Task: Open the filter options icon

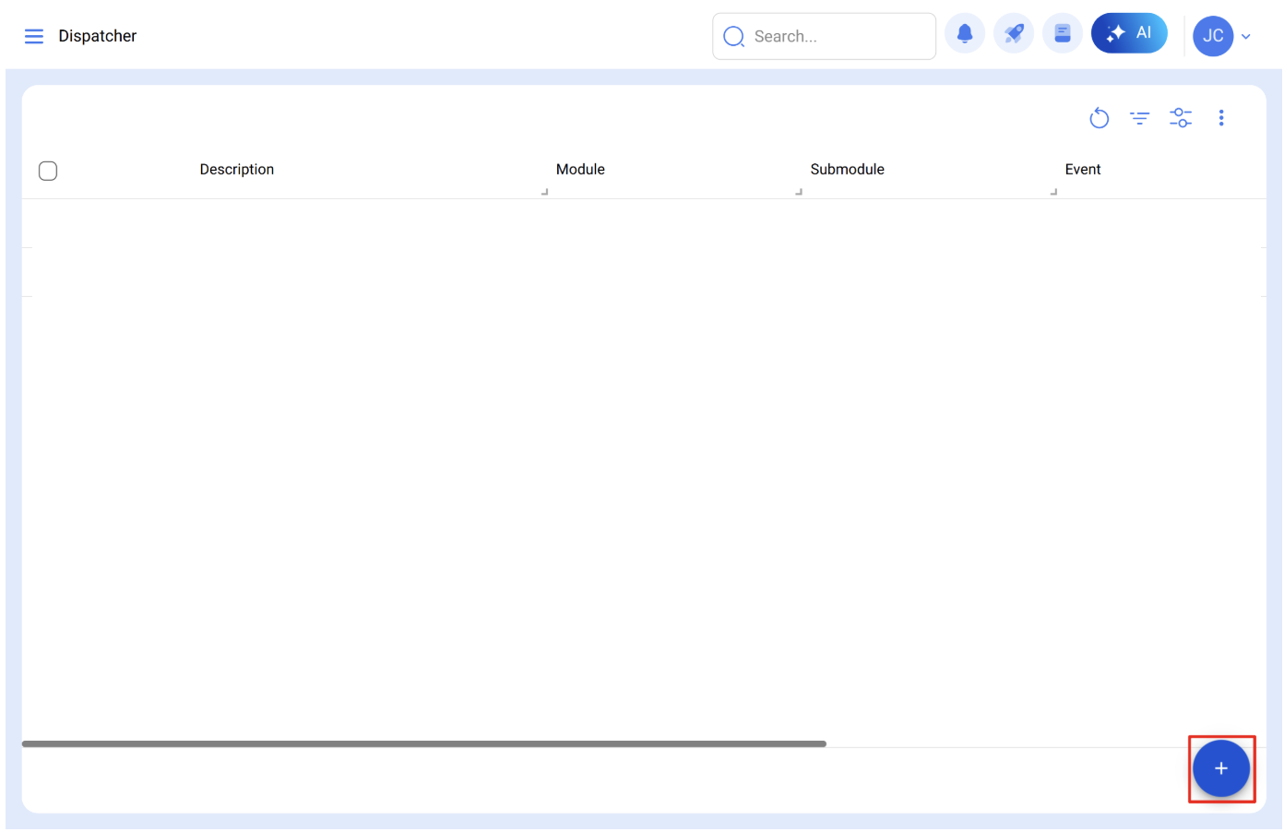Action: tap(1139, 118)
